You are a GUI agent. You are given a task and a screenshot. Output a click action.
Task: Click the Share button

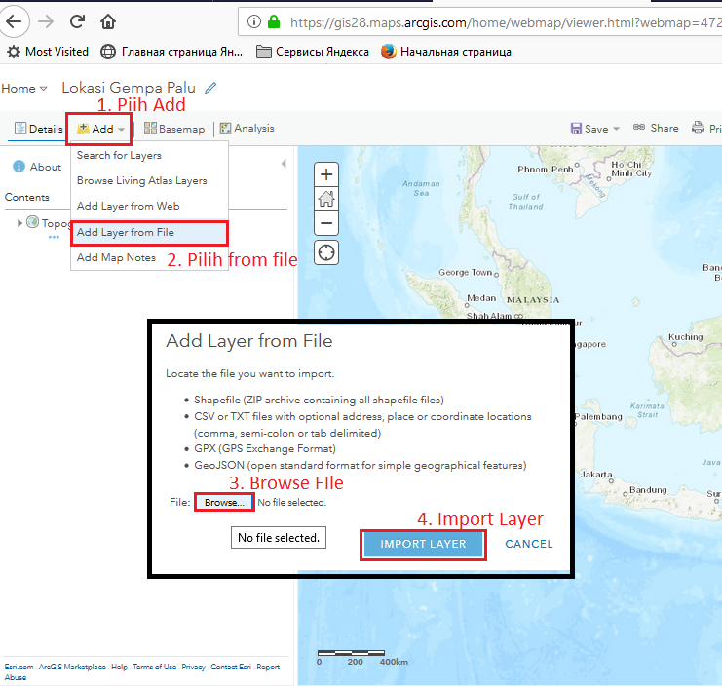click(x=656, y=128)
